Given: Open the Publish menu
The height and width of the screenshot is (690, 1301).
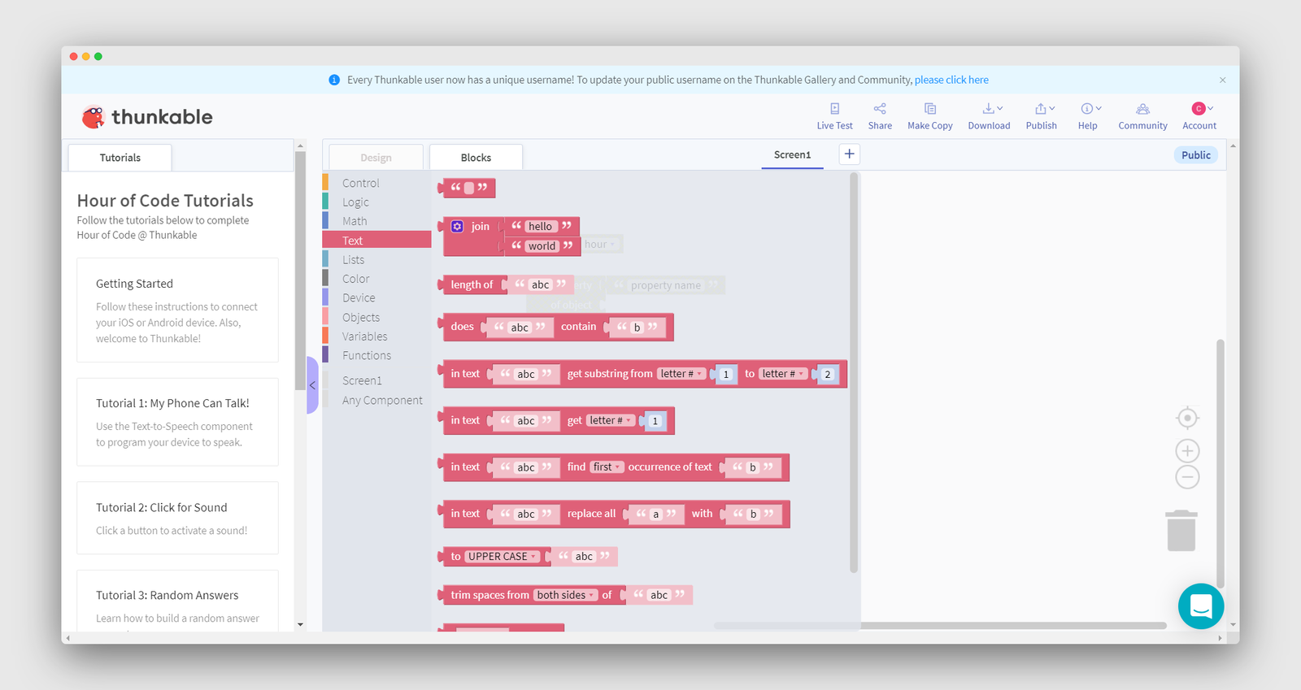Looking at the screenshot, I should coord(1042,116).
